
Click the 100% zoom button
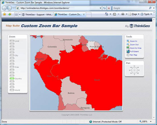tap(143, 122)
